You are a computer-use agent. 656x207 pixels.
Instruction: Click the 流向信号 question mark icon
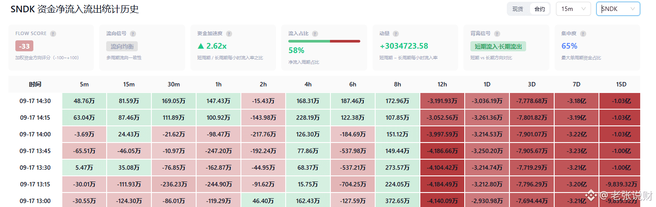(133, 34)
